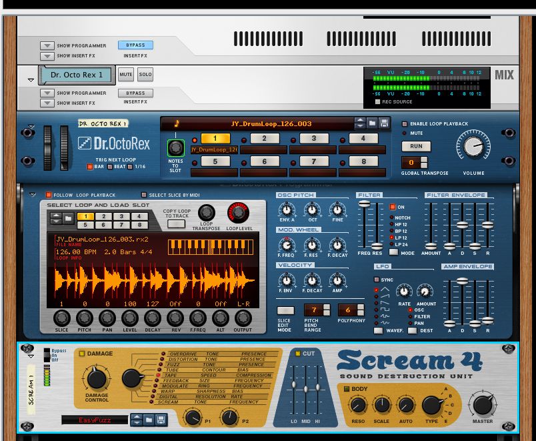Click the Dr. Octo Rex 1 channel name field
This screenshot has height=441, width=536.
pos(77,75)
